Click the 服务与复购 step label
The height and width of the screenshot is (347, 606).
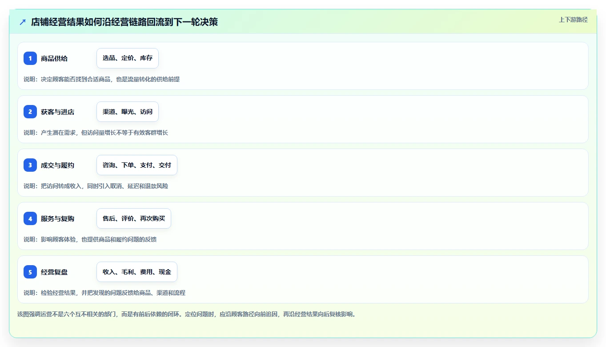point(57,218)
